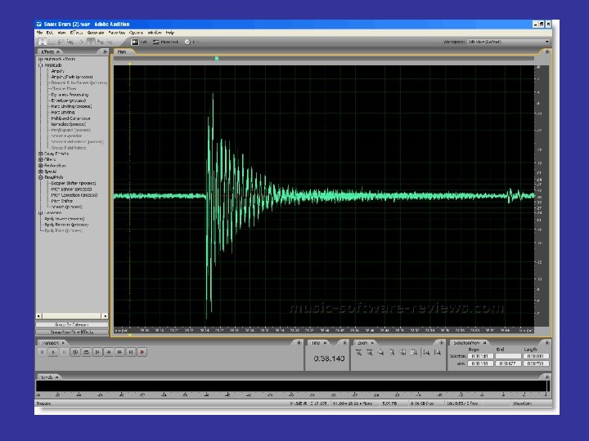Select the Main waveform tab
This screenshot has height=441, width=589.
[x=122, y=51]
